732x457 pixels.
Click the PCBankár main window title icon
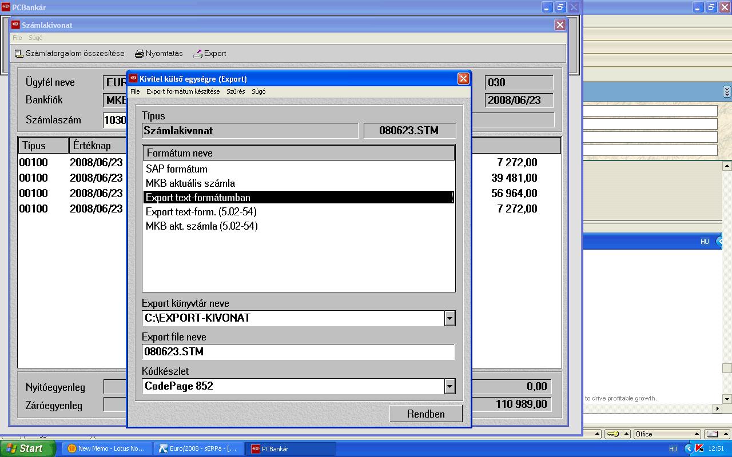tap(6, 7)
